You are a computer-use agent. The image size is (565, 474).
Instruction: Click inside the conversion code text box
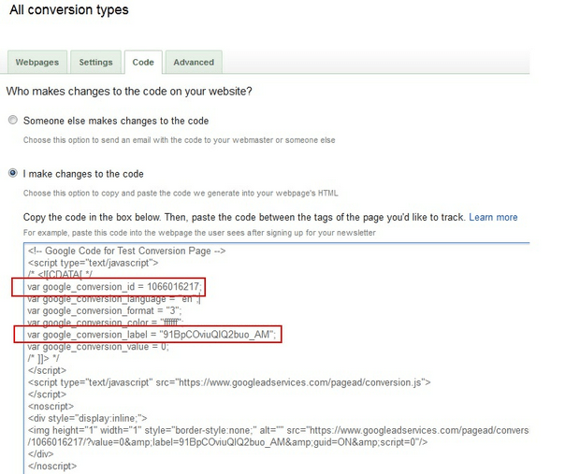tap(277, 358)
